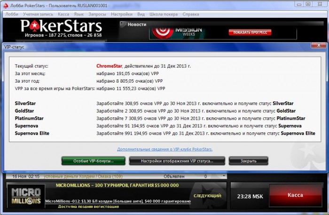Open Настройки отображения VIP статуса
The image size is (329, 215).
tap(177, 161)
